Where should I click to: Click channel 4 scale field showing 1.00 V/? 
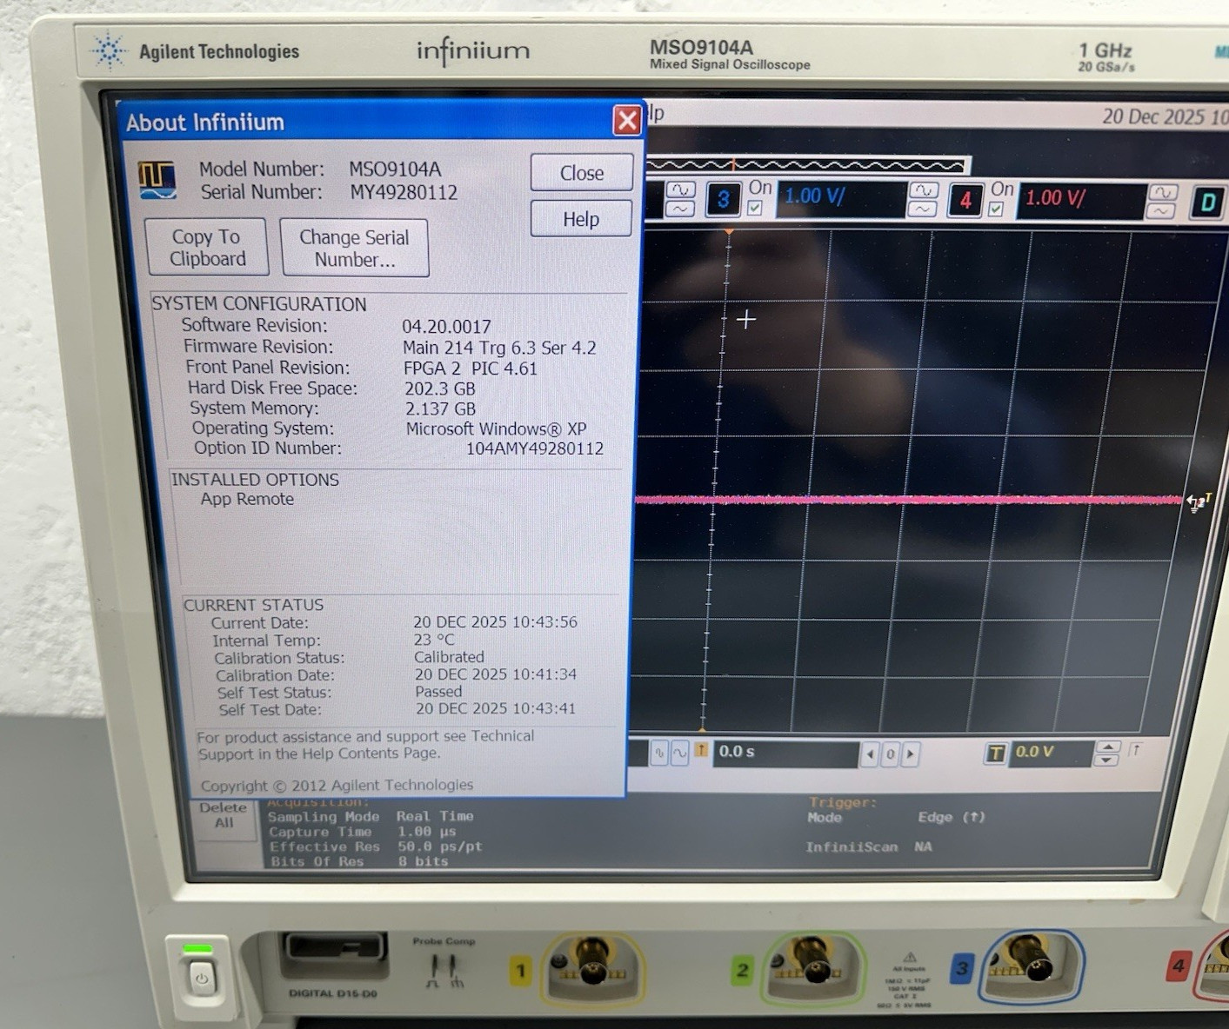pyautogui.click(x=1081, y=202)
